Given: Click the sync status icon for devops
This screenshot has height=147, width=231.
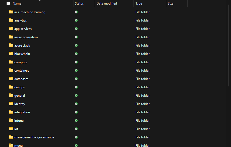Looking at the screenshot, I should (x=76, y=87).
